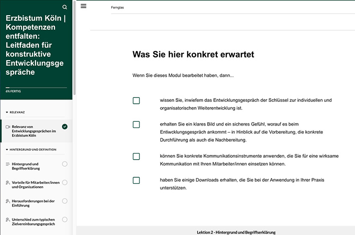Click the icon beside Unterschied zum typischen Zielvereinbarungsgespräch
This screenshot has height=235, width=355.
click(x=8, y=220)
